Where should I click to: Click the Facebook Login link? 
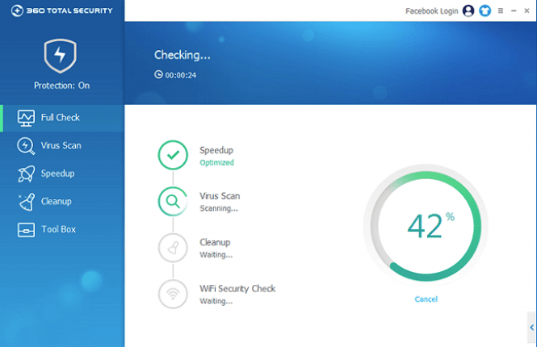point(431,11)
